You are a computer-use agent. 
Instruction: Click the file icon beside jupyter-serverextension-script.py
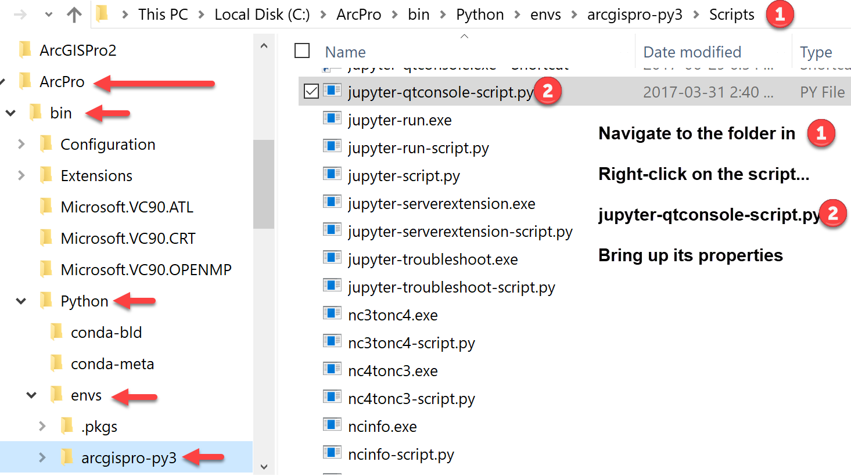click(x=332, y=230)
